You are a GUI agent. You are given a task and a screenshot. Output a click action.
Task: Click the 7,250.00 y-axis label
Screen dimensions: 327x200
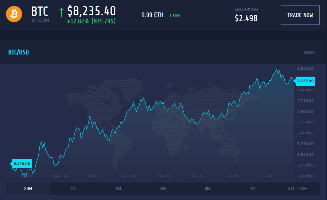pyautogui.click(x=305, y=122)
